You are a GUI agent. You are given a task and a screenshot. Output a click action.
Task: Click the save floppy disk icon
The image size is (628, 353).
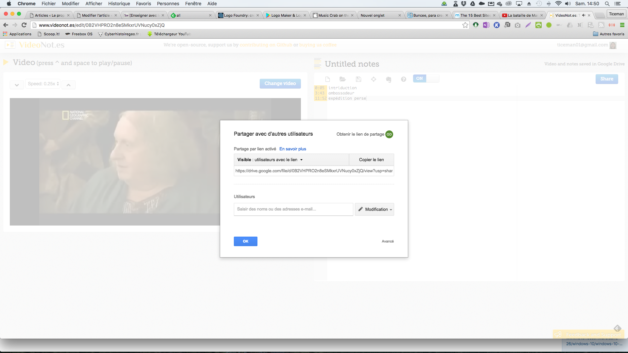click(x=358, y=79)
